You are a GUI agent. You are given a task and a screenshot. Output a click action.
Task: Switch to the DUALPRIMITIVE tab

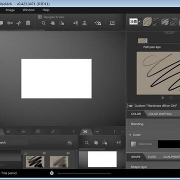pyautogui.click(x=171, y=157)
